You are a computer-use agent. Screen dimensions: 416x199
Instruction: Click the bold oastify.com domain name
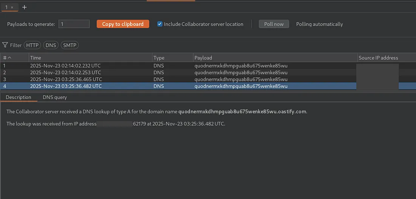(242, 112)
